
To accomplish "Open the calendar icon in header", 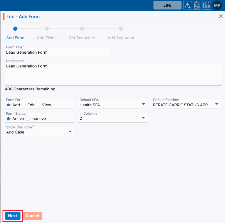I will (207, 5).
